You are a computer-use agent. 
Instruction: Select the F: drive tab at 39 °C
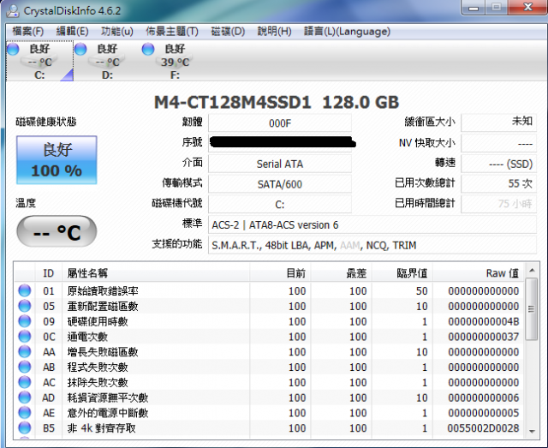pos(175,61)
